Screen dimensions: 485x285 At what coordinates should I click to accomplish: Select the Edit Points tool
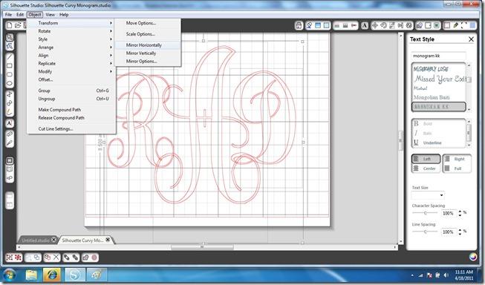10,46
